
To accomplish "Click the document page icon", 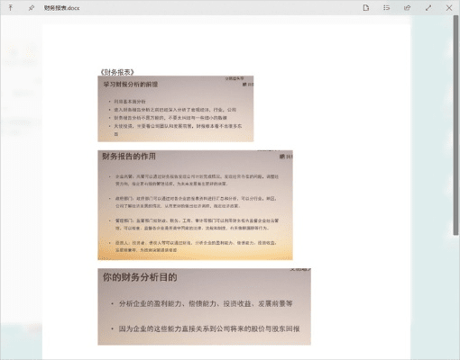I will point(365,8).
